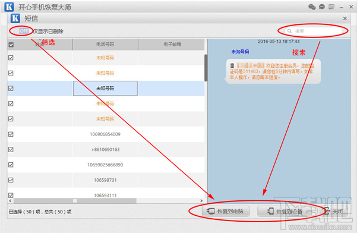Click the 2016-05-13 19:17:44 timestamp
This screenshot has height=233, width=357.
(x=279, y=42)
